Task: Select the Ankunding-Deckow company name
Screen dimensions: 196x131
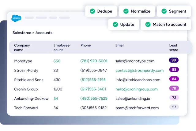Action: click(x=31, y=98)
